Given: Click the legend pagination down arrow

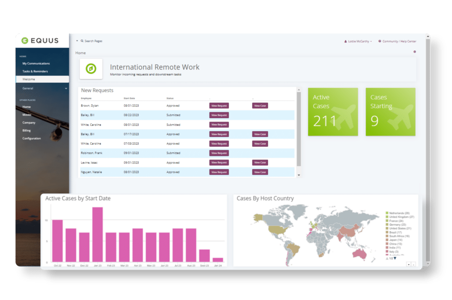Looking at the screenshot, I should pyautogui.click(x=395, y=258).
